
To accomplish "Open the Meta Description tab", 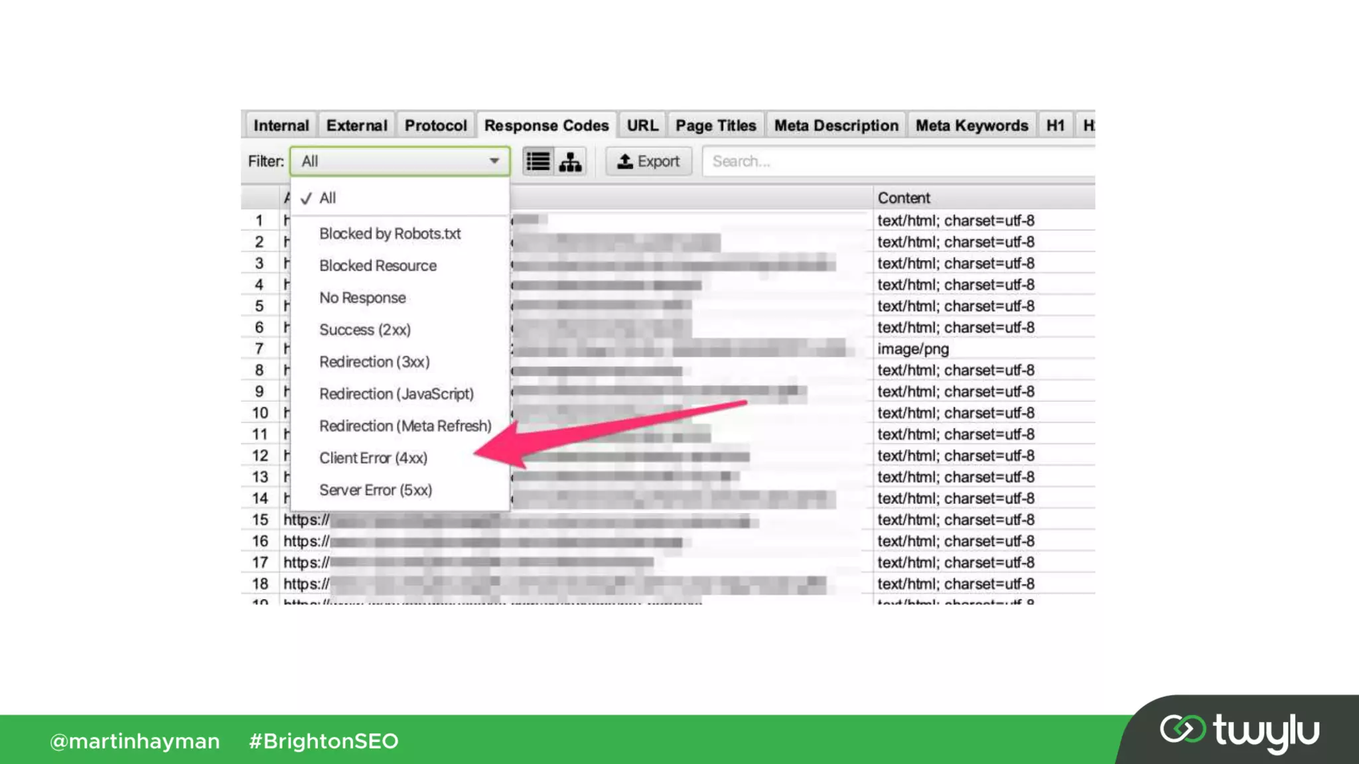I will [835, 125].
